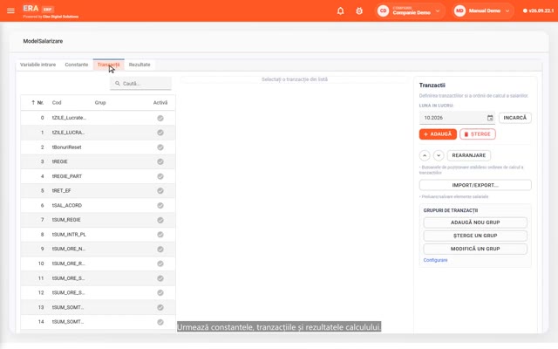Toggle active status for row 1 tZILE_LUCRA
Viewport: 558px width, 349px height.
tap(160, 133)
